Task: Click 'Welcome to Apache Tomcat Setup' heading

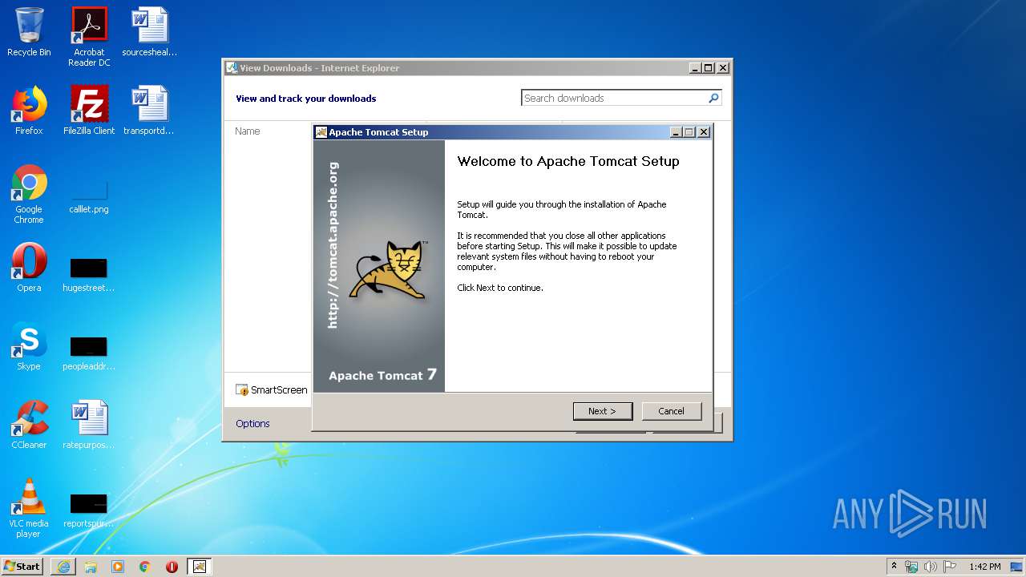Action: (x=568, y=161)
